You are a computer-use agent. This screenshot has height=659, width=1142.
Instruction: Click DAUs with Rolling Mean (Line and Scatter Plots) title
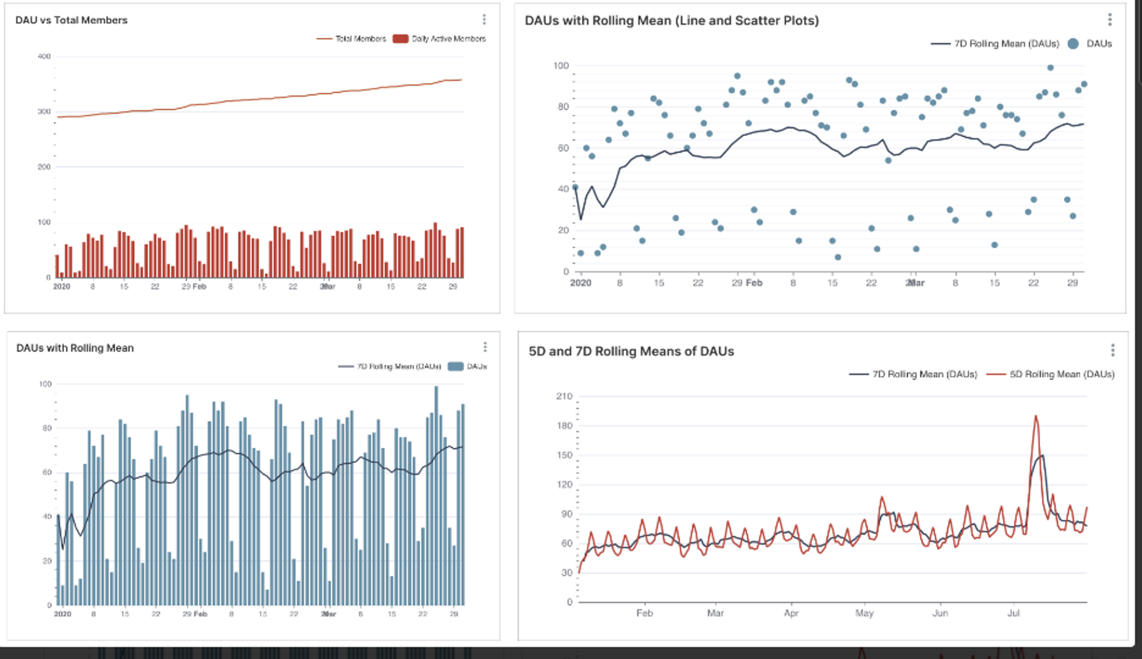tap(671, 21)
